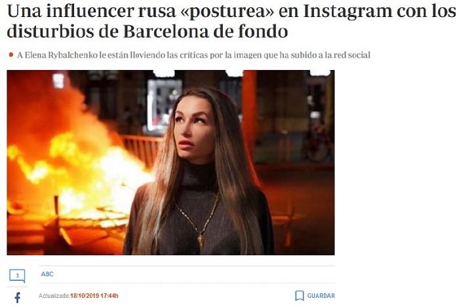Open the ABC author link

47,274
